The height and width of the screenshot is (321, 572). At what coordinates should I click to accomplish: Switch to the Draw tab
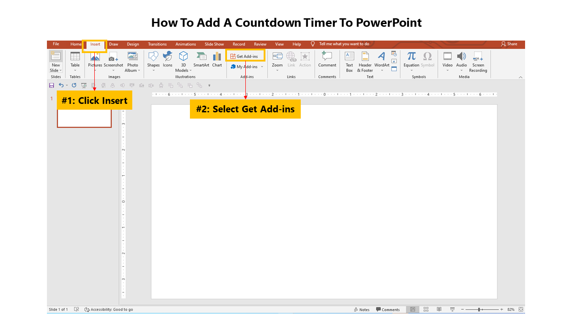[x=114, y=44]
